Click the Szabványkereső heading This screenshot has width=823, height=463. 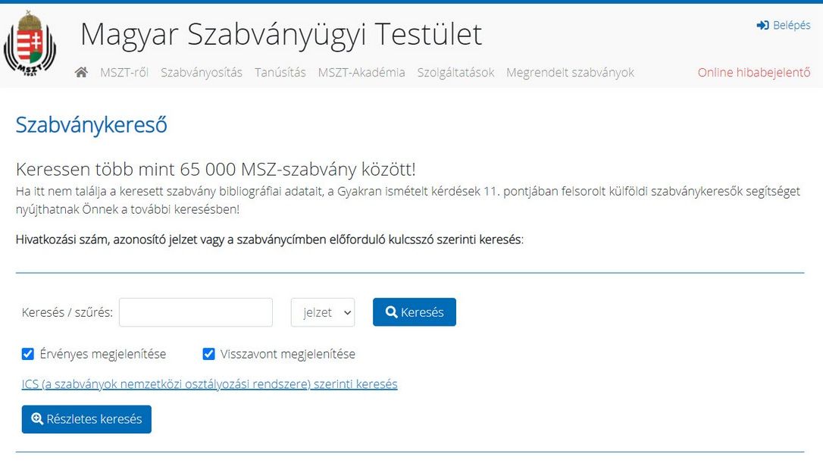click(x=92, y=125)
